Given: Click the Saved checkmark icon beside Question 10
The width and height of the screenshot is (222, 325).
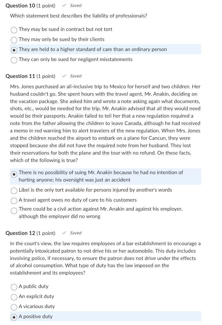Looking at the screenshot, I should pos(64,5).
